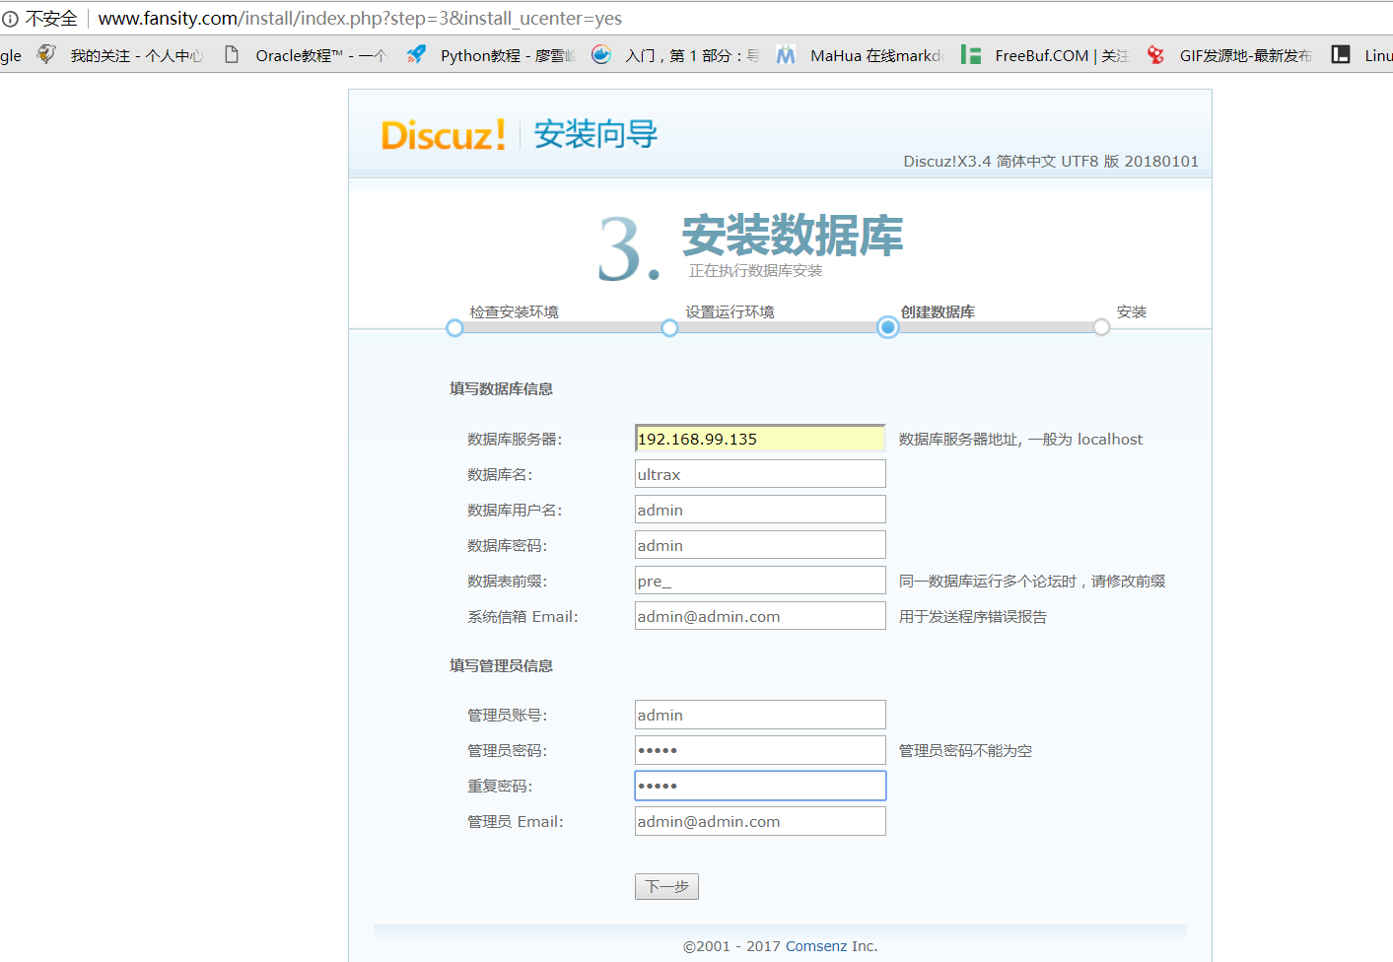Click the localhost server address hint
The width and height of the screenshot is (1393, 962).
[1020, 440]
